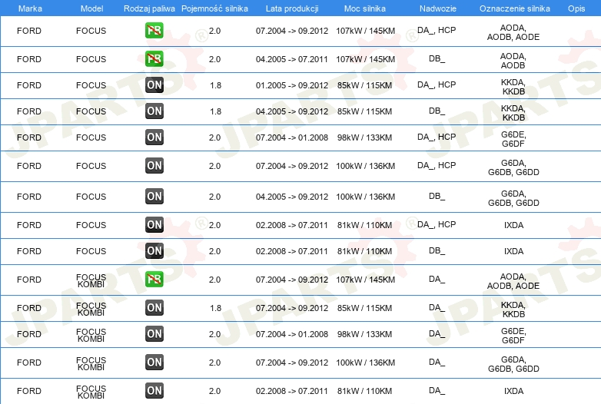Click petrol icon in Focus DB_ 145KM row
Viewport: 601px width, 404px height.
(x=154, y=59)
